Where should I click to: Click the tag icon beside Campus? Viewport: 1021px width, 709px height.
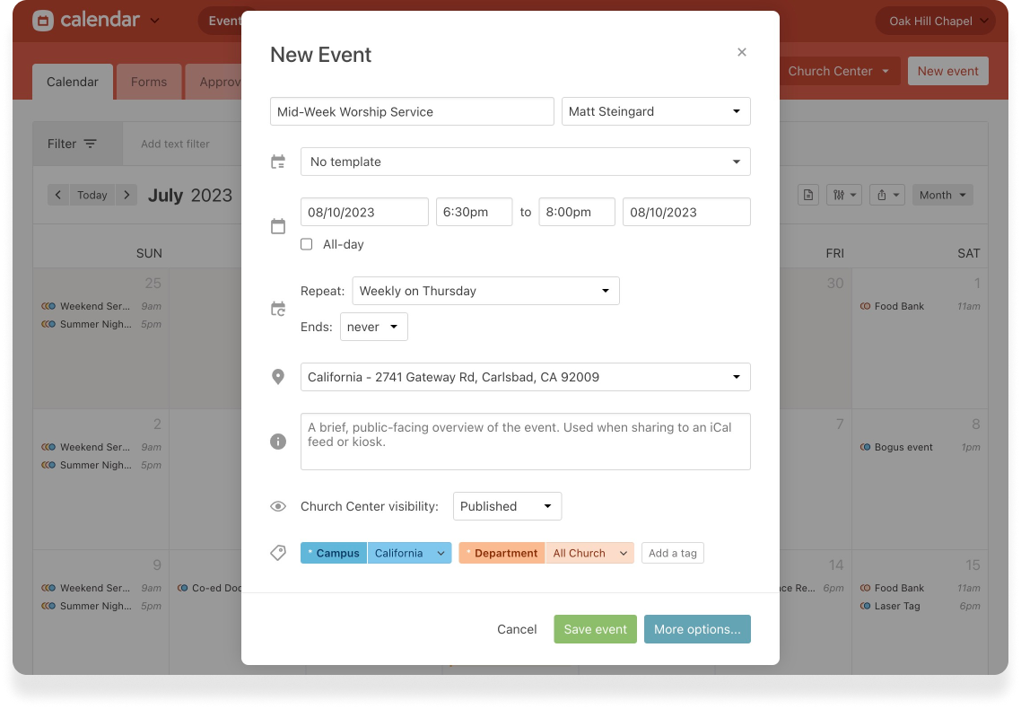tap(278, 554)
